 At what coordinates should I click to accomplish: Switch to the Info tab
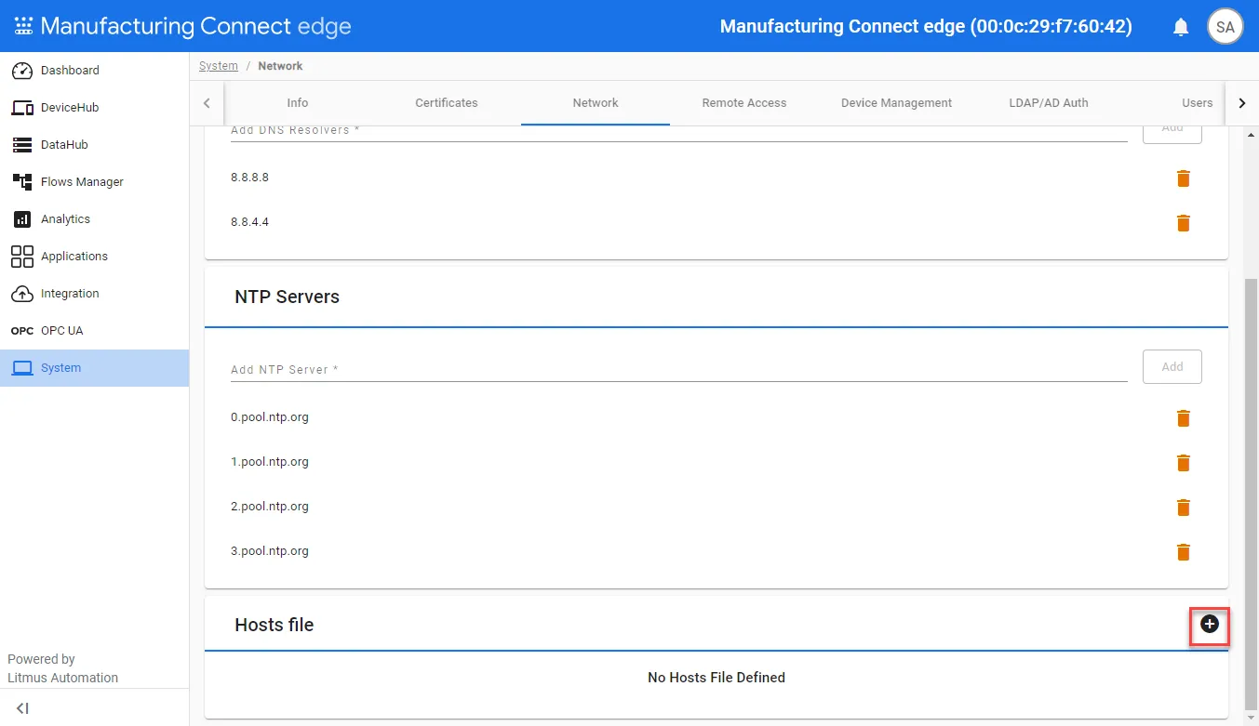[298, 103]
